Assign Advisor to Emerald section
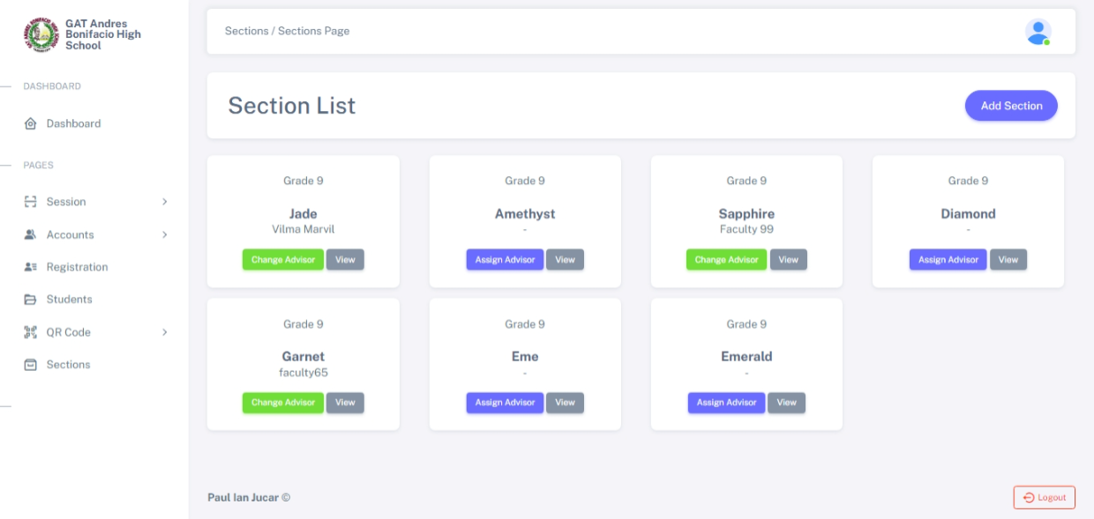 (727, 403)
